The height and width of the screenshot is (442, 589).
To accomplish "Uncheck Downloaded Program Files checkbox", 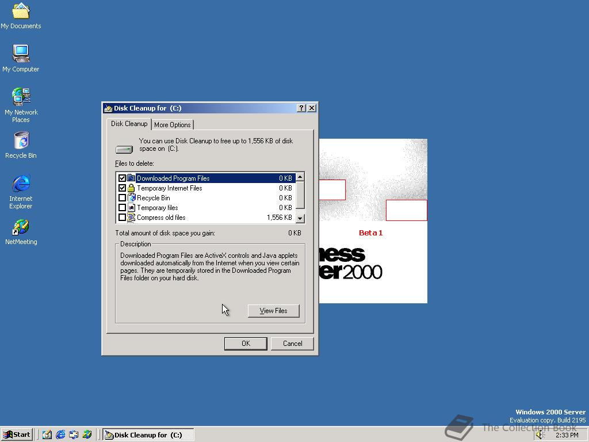I will 122,178.
